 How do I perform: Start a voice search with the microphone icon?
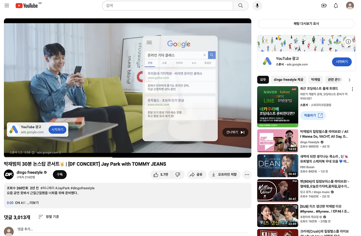click(x=257, y=5)
